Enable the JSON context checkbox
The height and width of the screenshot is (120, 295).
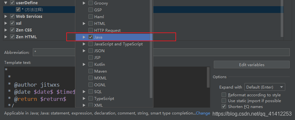coord(91,51)
